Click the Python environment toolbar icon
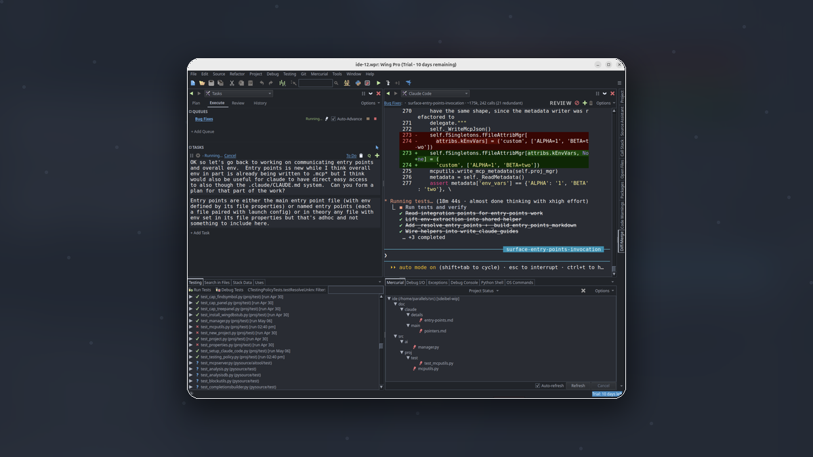 pyautogui.click(x=358, y=83)
